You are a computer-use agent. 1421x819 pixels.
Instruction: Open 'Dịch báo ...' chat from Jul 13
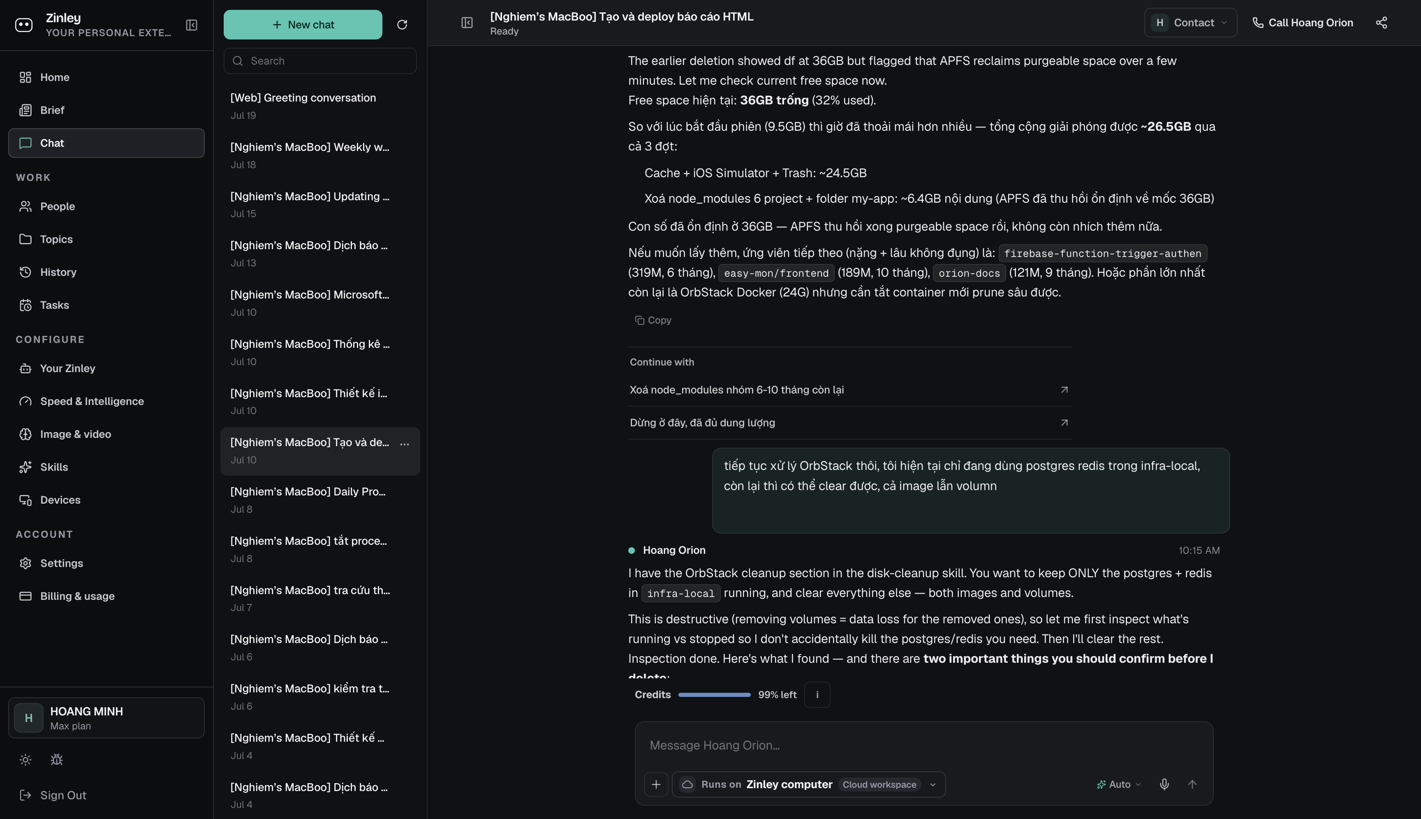pos(320,254)
